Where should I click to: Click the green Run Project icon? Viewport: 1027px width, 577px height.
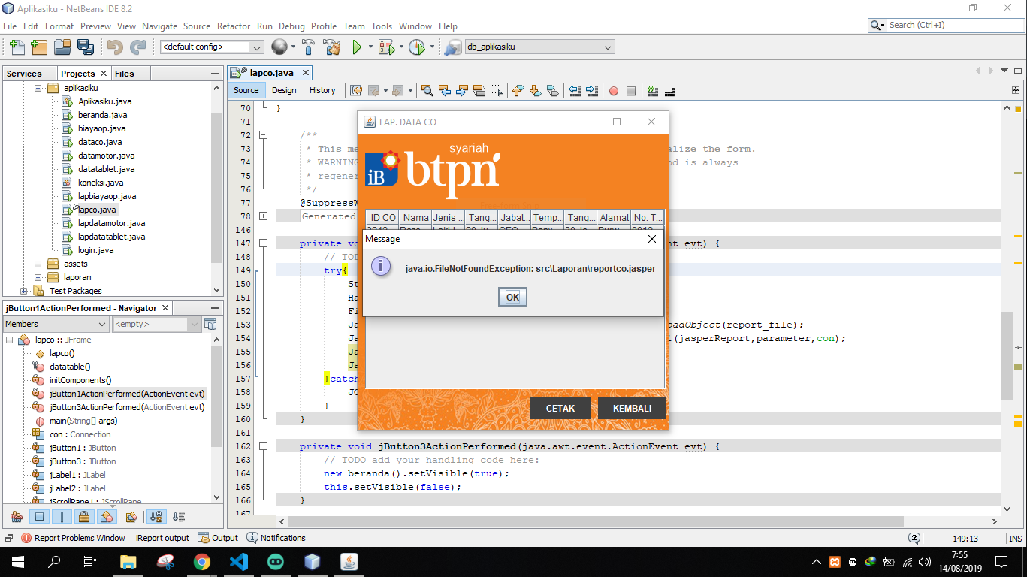point(357,47)
